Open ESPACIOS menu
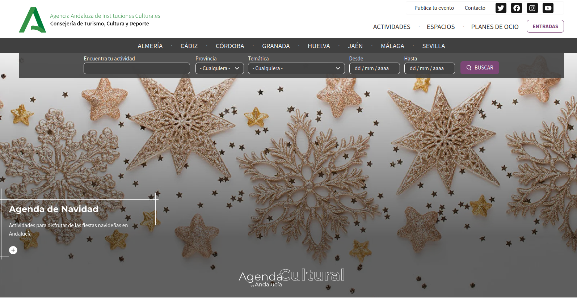 click(441, 27)
